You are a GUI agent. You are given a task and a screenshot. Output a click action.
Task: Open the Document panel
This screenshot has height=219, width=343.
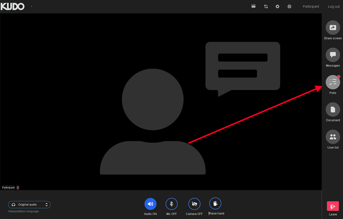point(332,110)
